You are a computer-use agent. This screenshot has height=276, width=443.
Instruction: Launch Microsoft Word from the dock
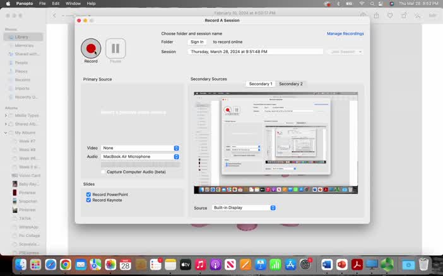click(327, 265)
